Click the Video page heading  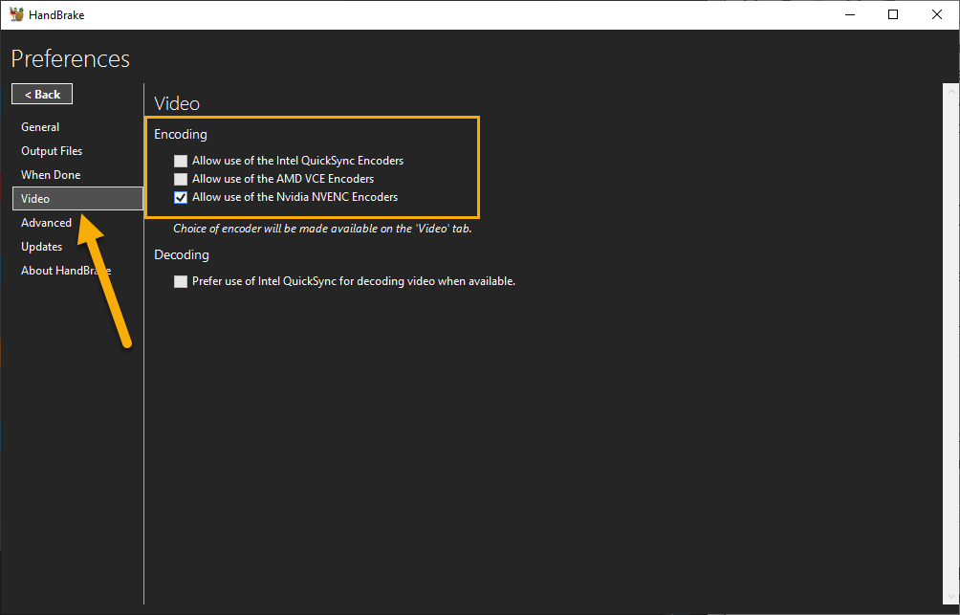pyautogui.click(x=176, y=103)
